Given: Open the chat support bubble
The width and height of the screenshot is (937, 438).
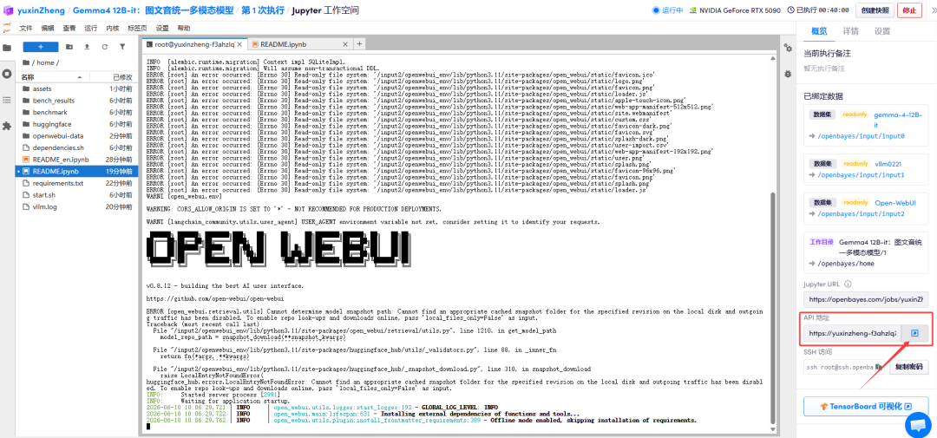Looking at the screenshot, I should click(919, 423).
